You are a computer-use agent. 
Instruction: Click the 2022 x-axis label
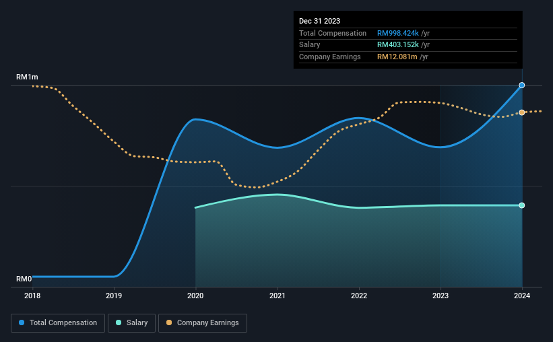pos(359,296)
